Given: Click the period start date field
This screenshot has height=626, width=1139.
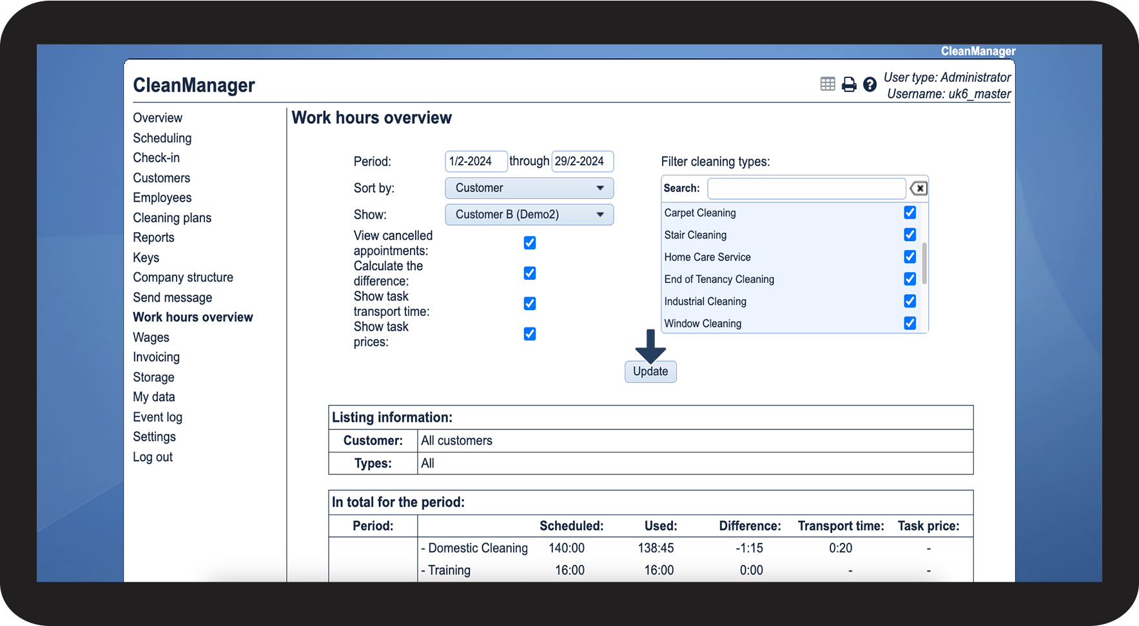Looking at the screenshot, I should [x=476, y=161].
